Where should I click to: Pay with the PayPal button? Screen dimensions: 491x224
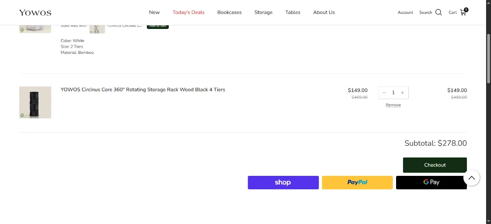(x=357, y=182)
